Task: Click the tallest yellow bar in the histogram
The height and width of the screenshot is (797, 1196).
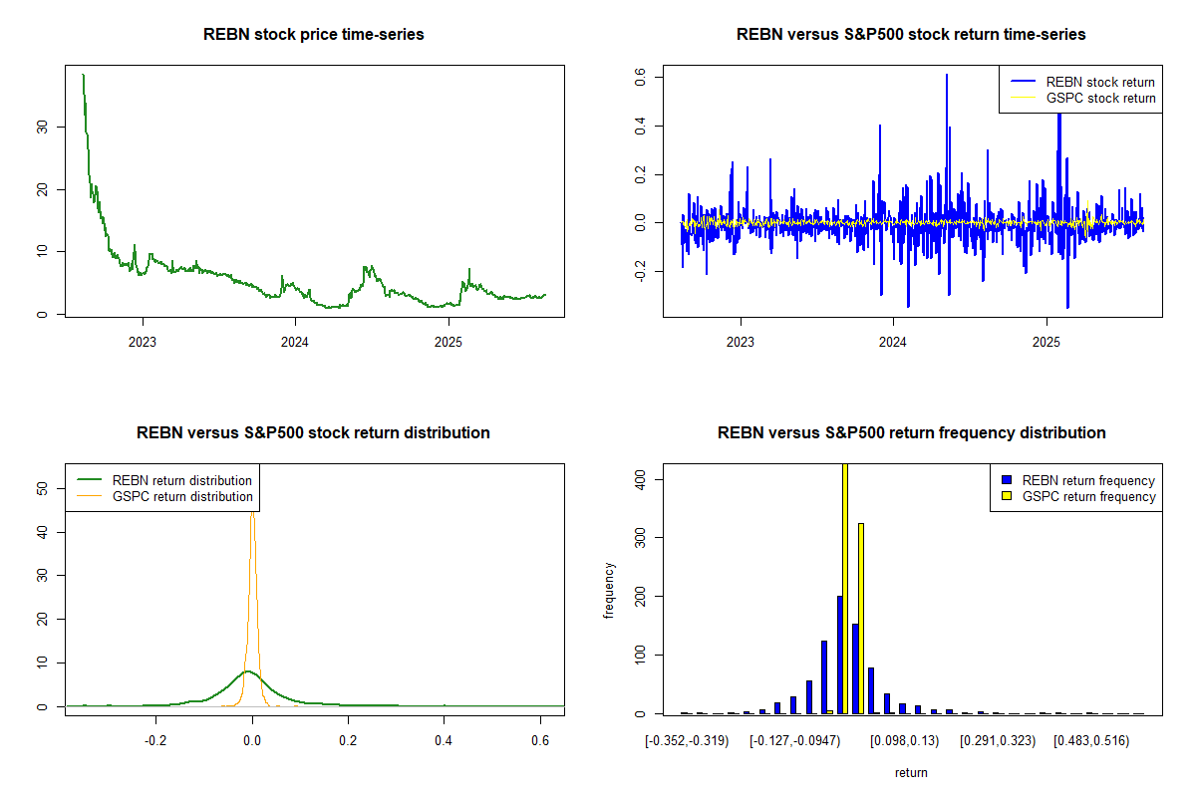Action: pos(845,588)
